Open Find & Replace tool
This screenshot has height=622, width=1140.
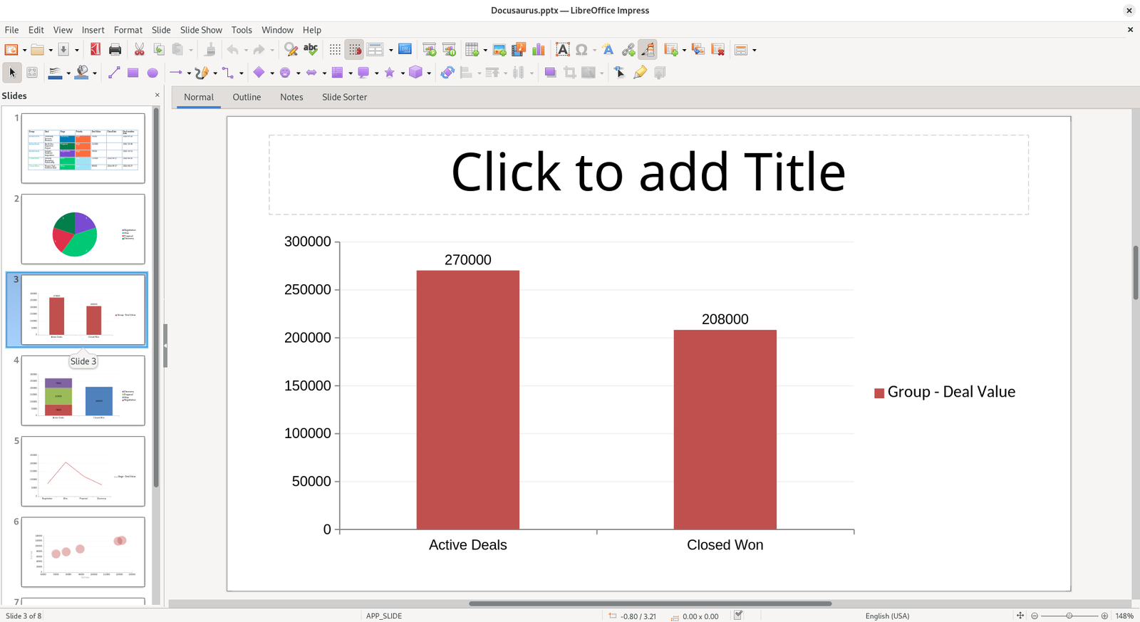291,49
